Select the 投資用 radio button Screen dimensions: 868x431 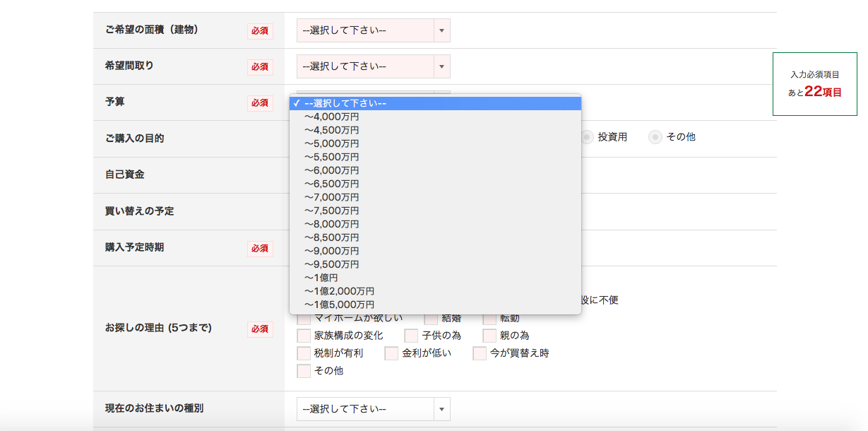tap(587, 138)
